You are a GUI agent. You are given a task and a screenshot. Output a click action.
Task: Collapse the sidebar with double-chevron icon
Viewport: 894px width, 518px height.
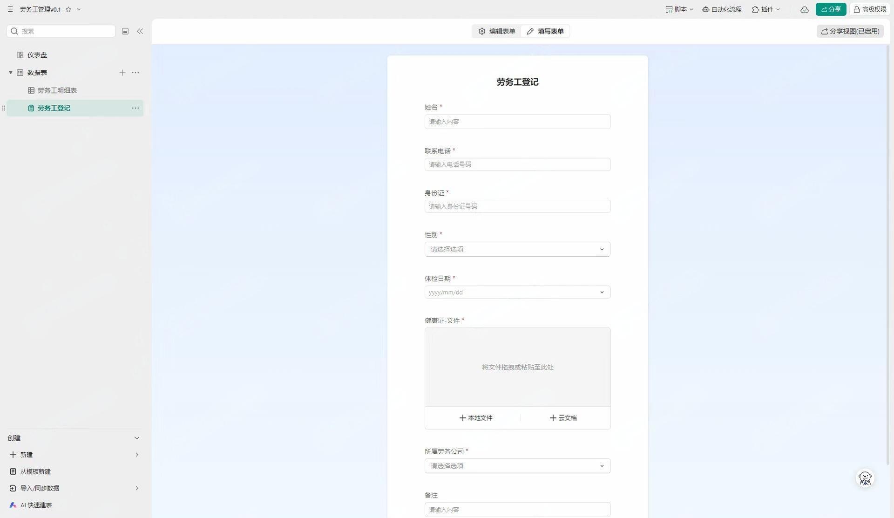pyautogui.click(x=140, y=31)
